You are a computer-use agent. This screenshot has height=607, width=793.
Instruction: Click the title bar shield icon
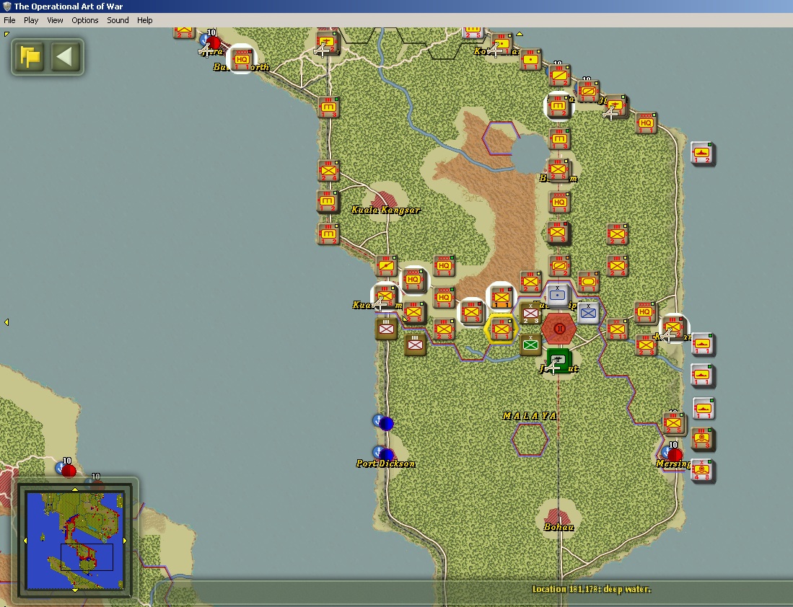[6, 6]
